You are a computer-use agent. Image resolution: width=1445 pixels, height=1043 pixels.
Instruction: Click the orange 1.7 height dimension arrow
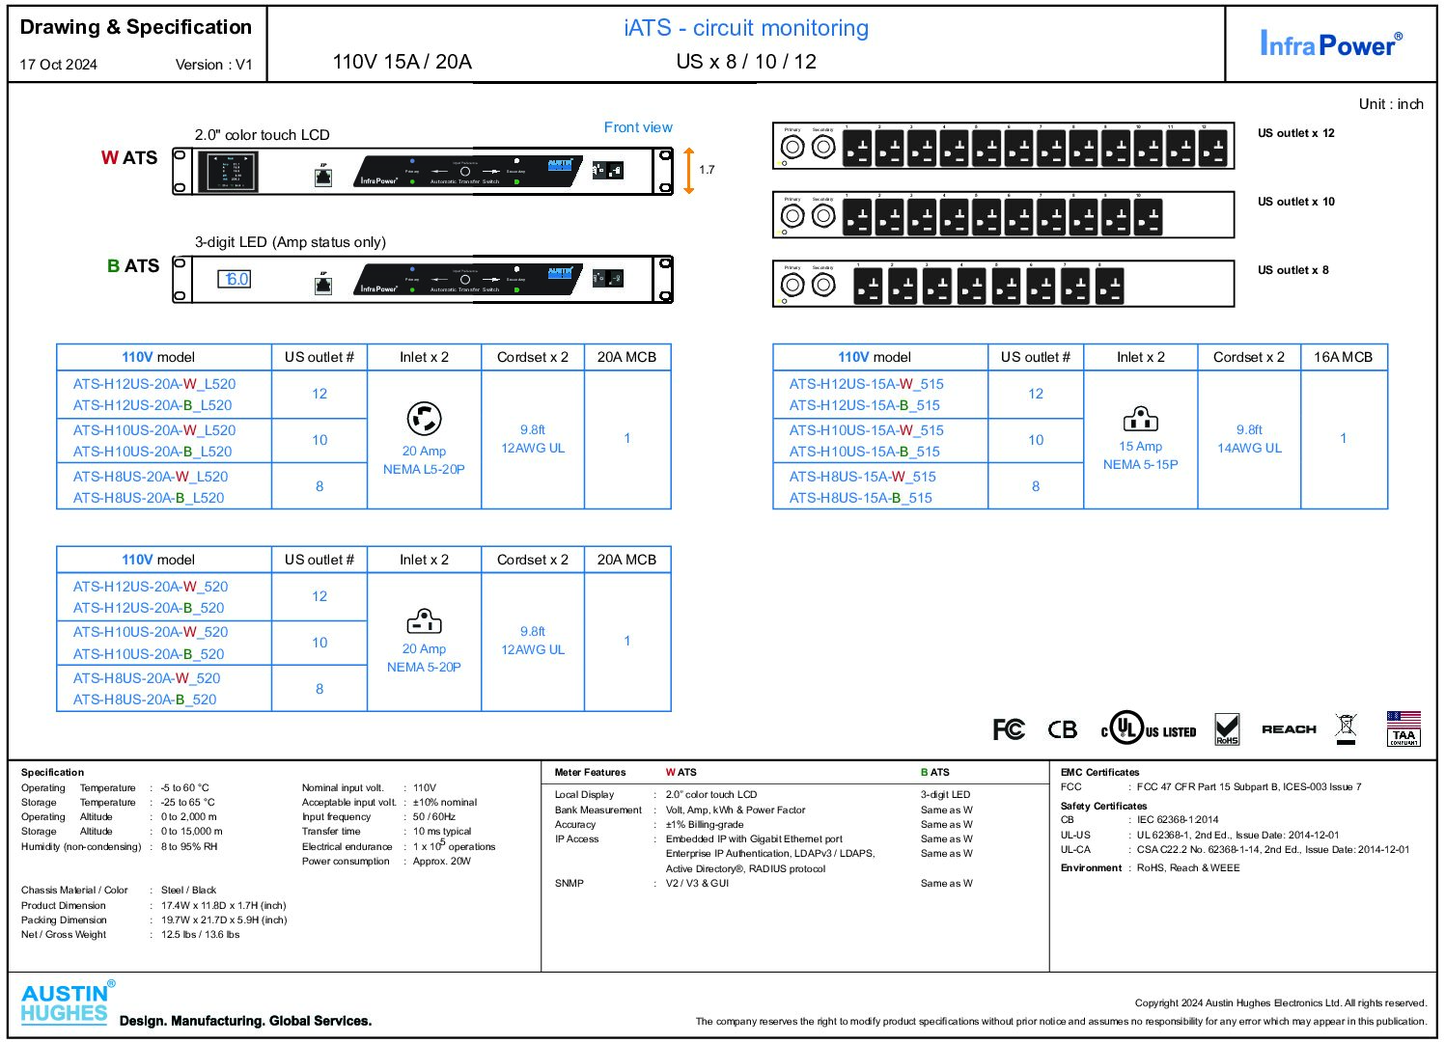(x=689, y=171)
